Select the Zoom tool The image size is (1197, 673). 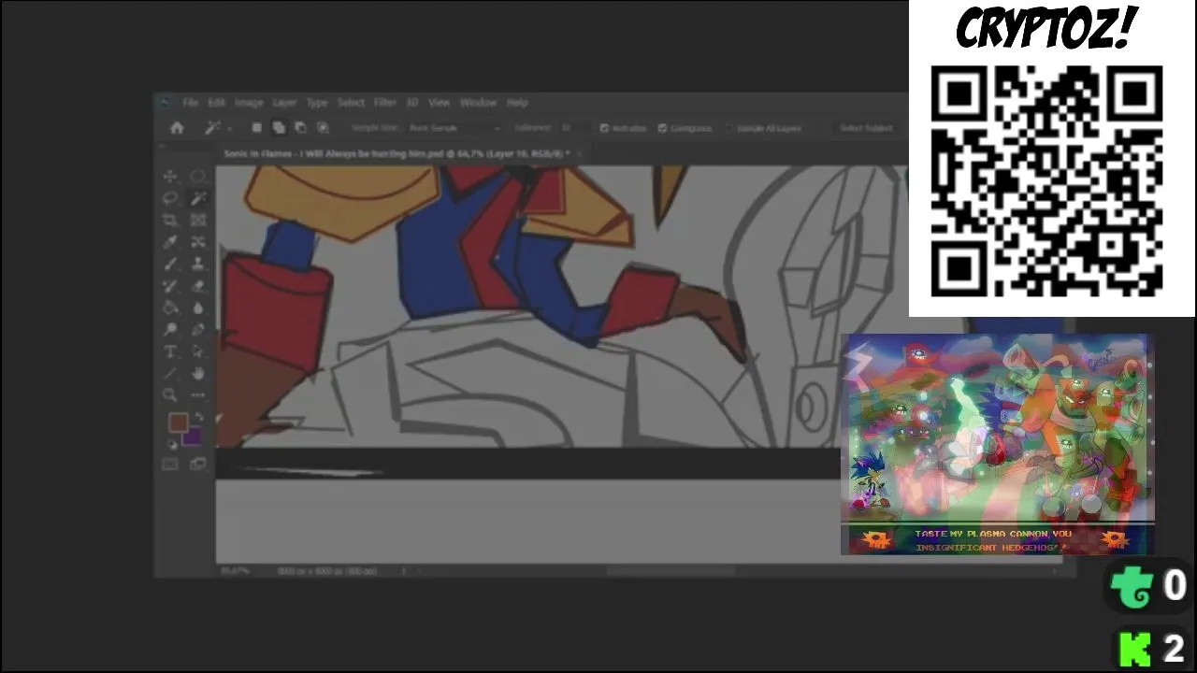(170, 394)
